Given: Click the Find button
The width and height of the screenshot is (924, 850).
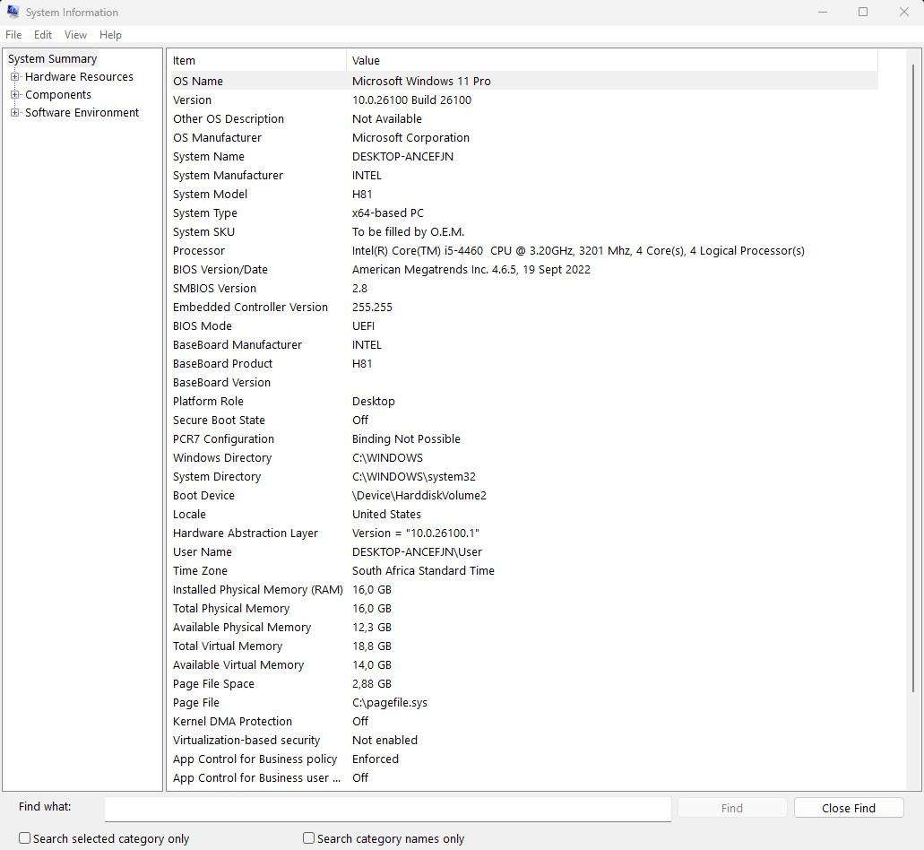Looking at the screenshot, I should click(x=731, y=808).
